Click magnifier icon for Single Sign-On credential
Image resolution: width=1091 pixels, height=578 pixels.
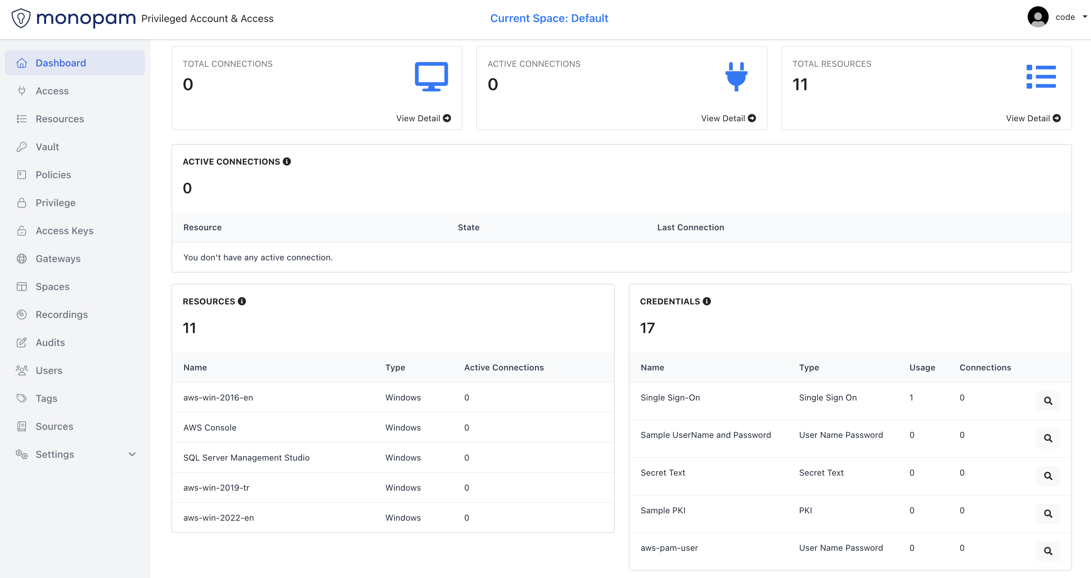point(1048,401)
